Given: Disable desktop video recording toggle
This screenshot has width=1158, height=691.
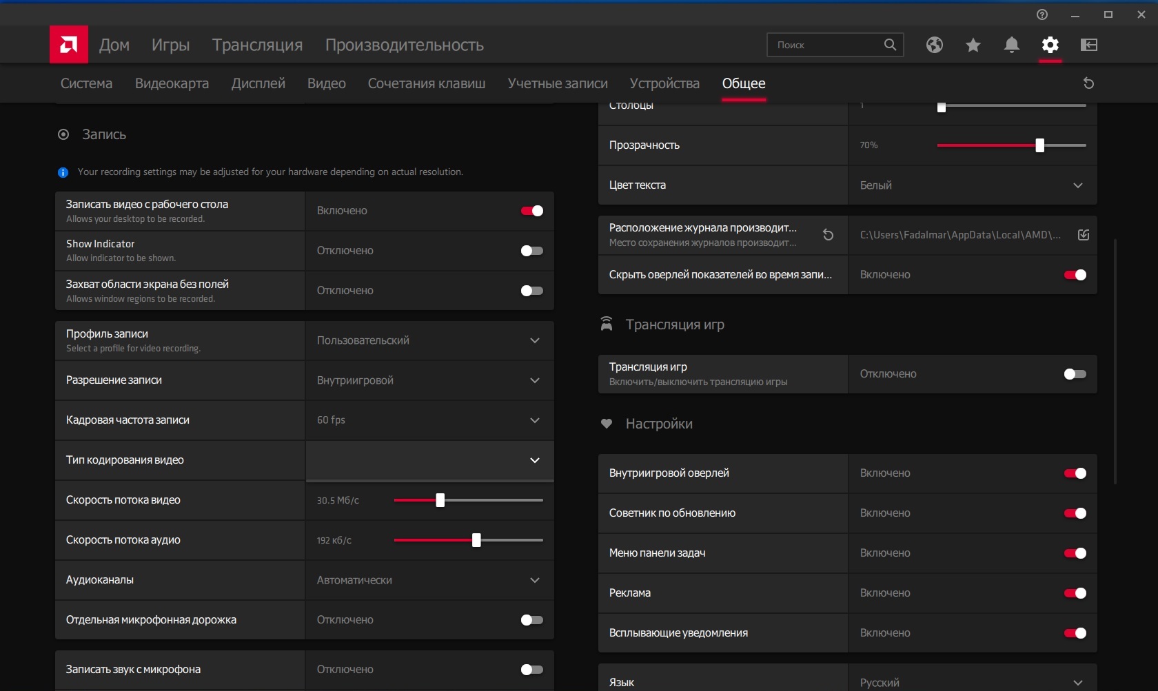Looking at the screenshot, I should point(531,211).
